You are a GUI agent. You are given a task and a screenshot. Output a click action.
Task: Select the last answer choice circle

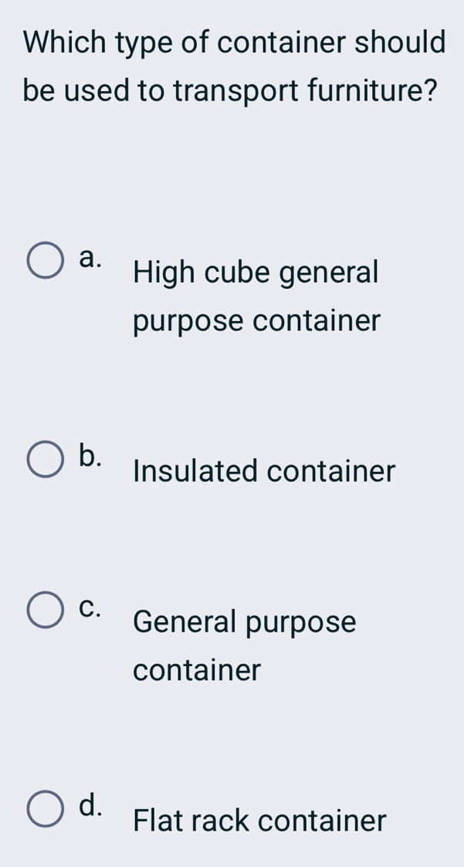pos(45,808)
